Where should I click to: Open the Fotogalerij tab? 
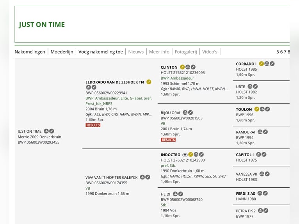click(x=186, y=52)
